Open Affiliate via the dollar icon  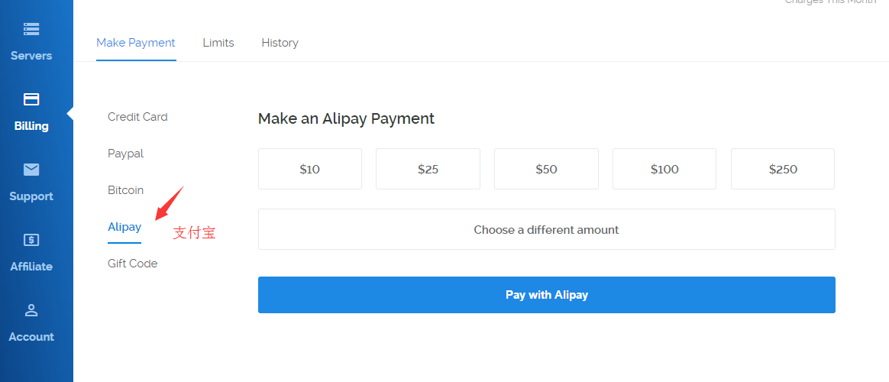[x=31, y=240]
